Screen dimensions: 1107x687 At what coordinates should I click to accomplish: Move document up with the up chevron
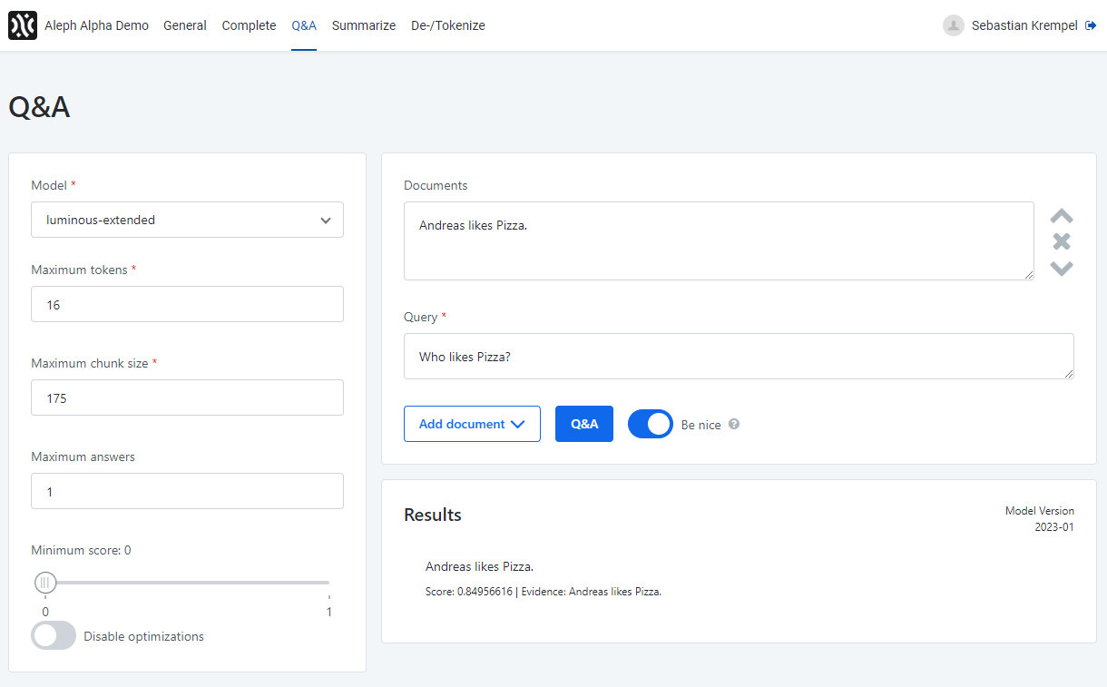point(1062,216)
